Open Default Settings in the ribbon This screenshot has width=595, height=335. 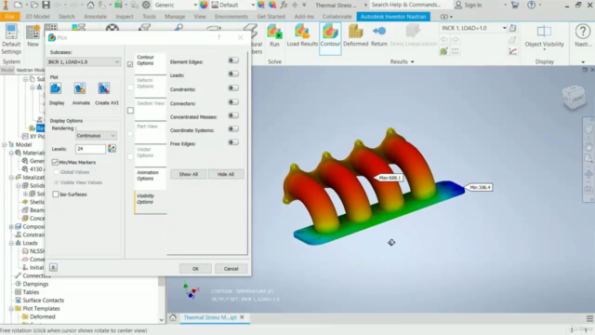click(x=11, y=39)
